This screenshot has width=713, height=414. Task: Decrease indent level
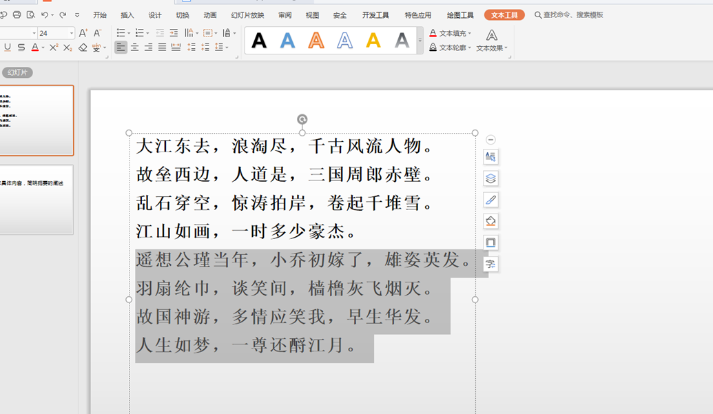pyautogui.click(x=160, y=32)
